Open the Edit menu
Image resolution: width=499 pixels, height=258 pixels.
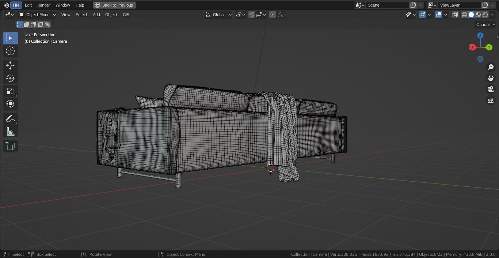(28, 5)
